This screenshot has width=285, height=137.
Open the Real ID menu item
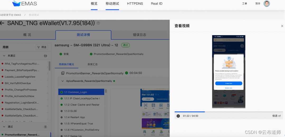(157, 4)
